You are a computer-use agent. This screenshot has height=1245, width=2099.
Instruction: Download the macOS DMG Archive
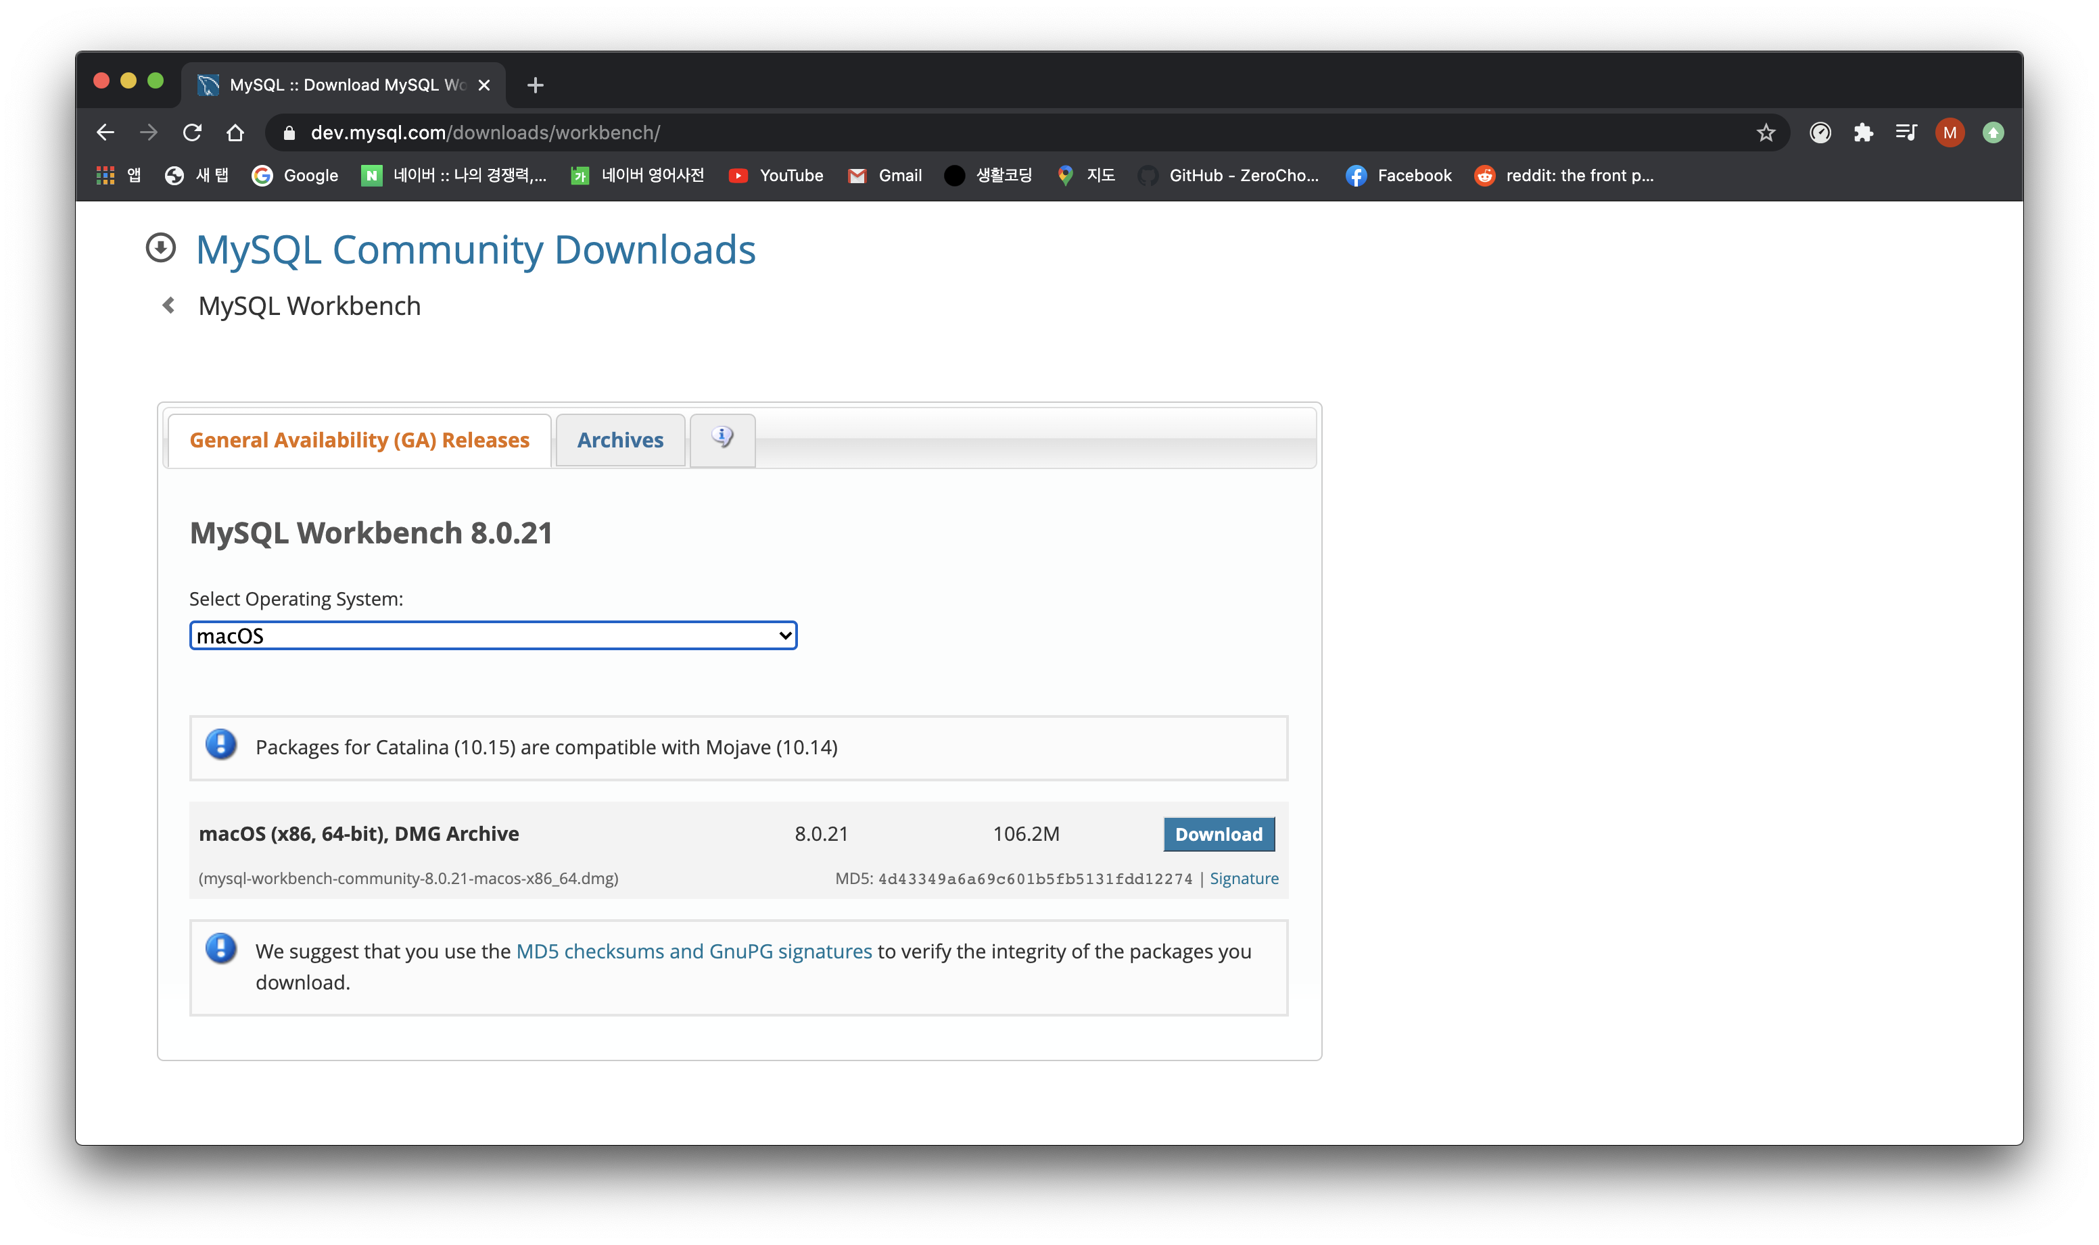[x=1218, y=834]
